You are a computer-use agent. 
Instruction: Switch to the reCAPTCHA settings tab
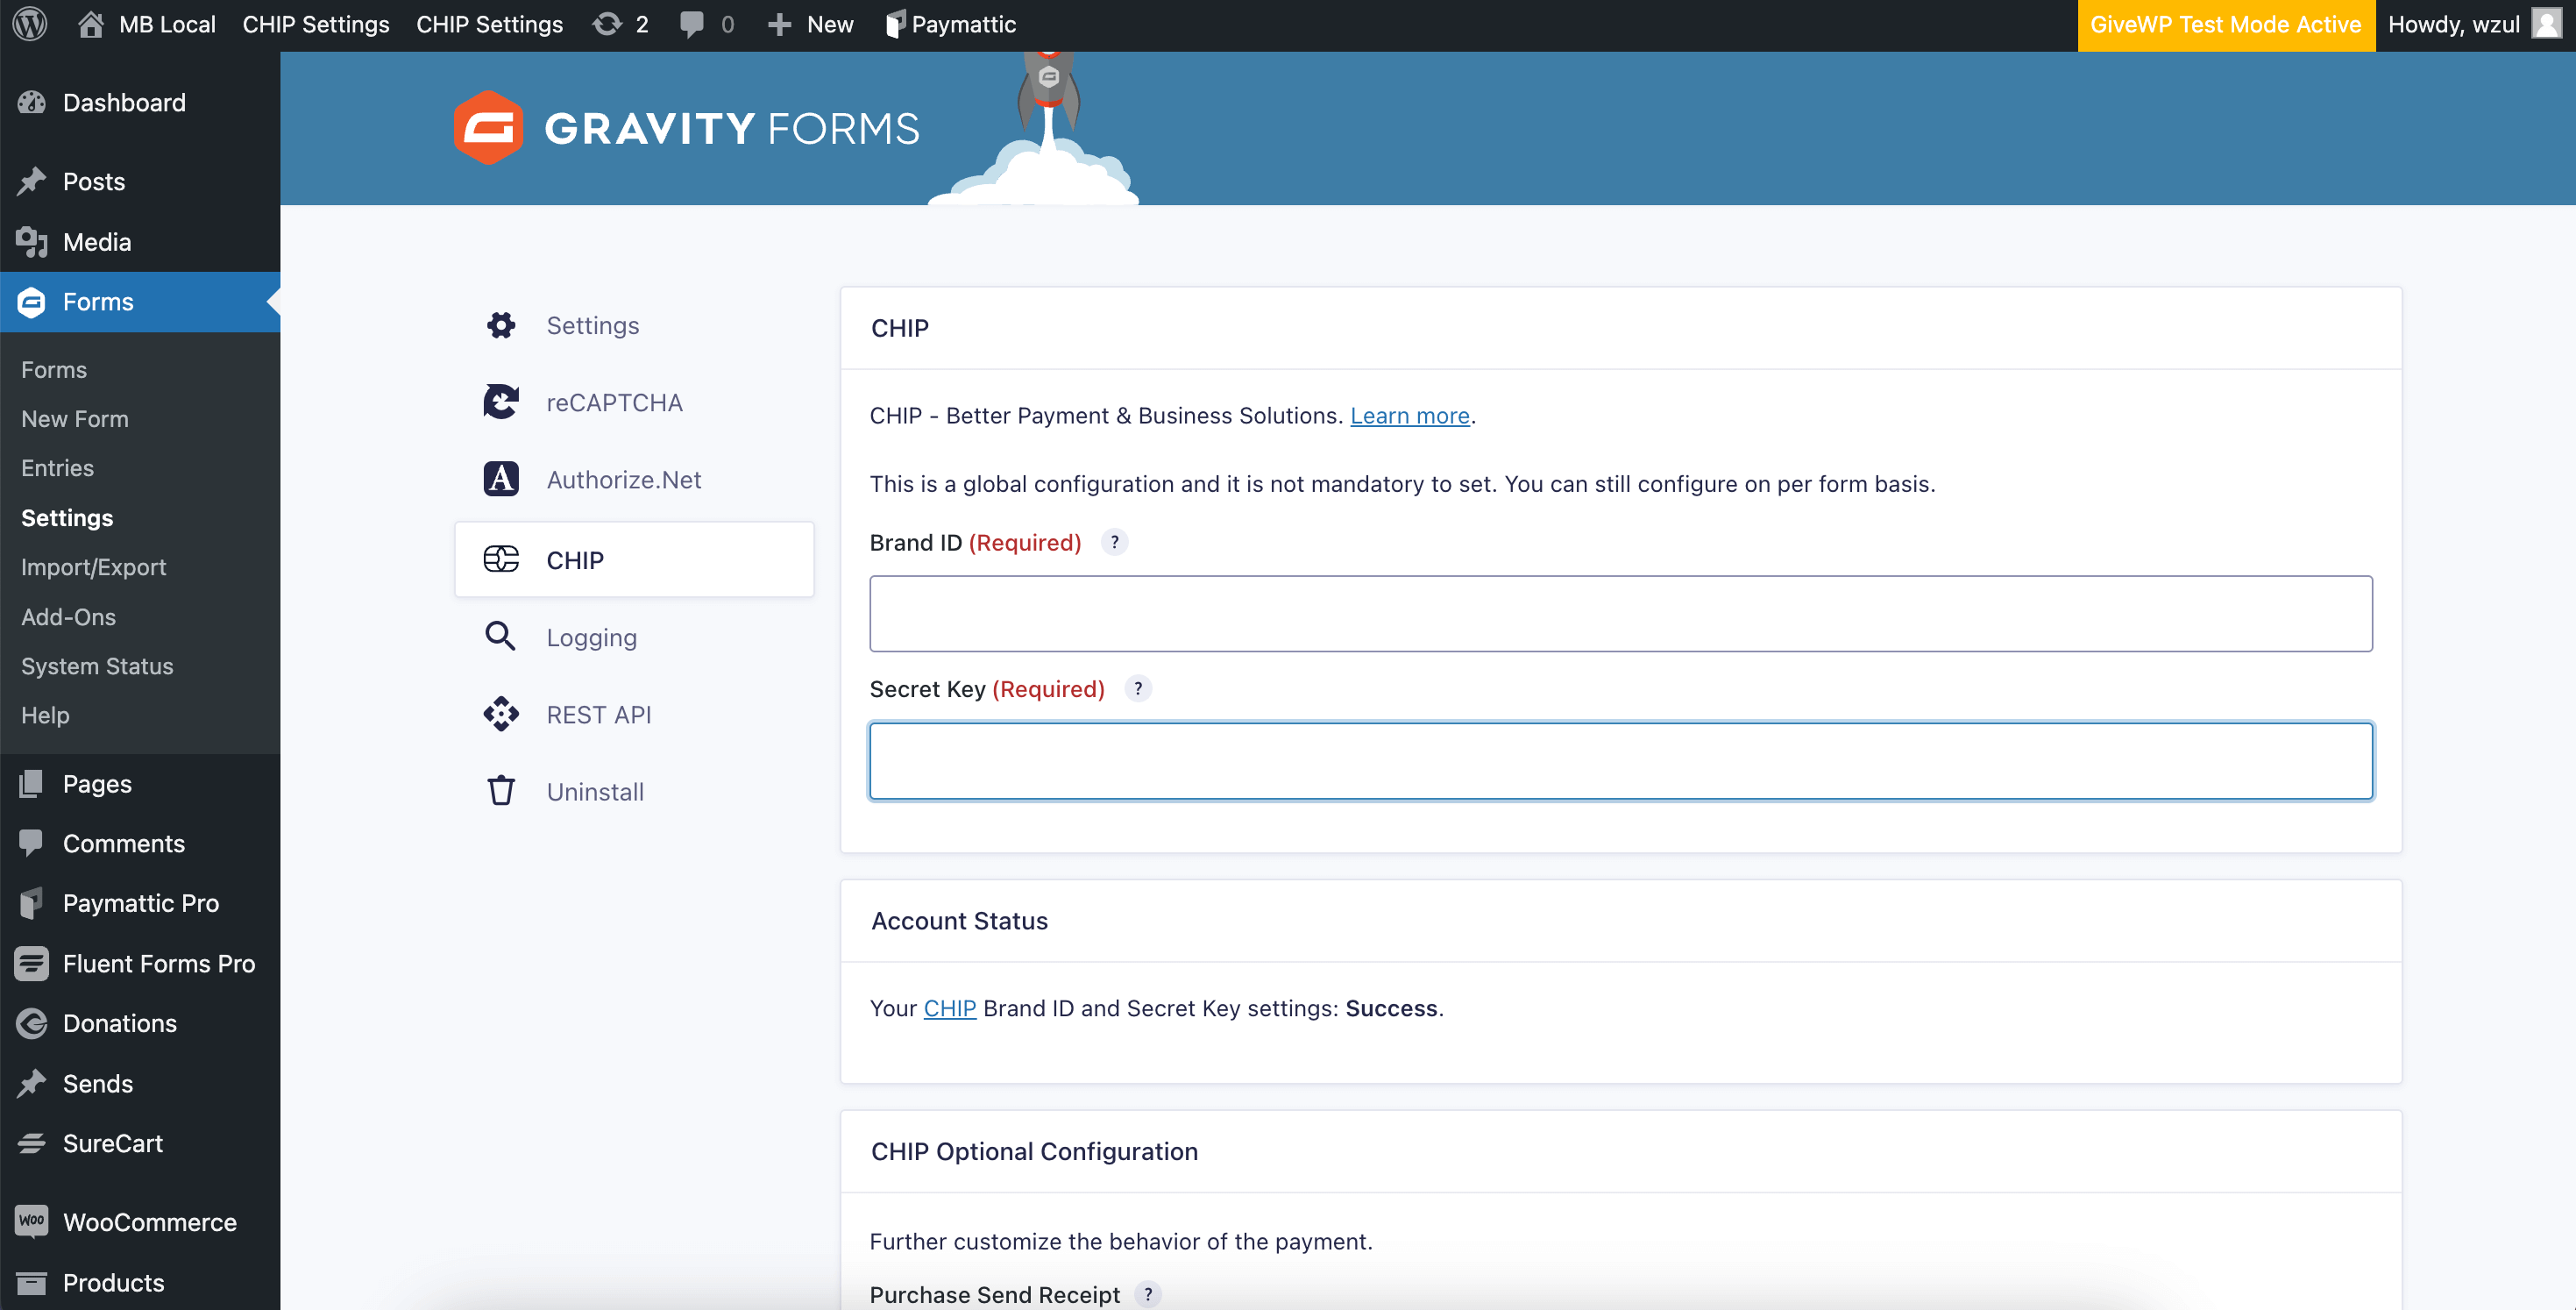(634, 402)
